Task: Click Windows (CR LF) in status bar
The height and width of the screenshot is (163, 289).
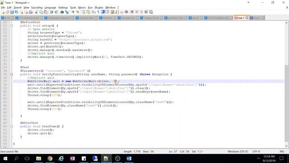Action: (x=238, y=152)
